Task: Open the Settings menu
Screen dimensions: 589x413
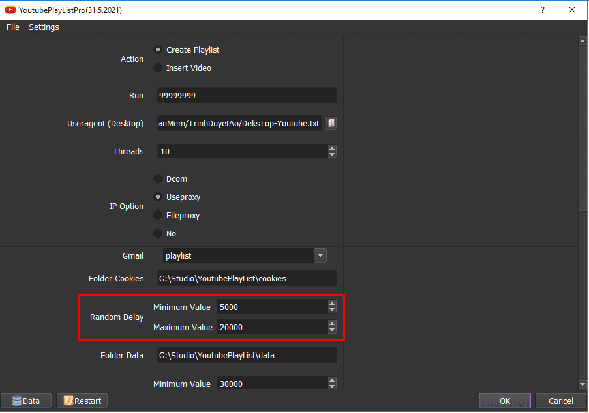Action: pyautogui.click(x=44, y=27)
